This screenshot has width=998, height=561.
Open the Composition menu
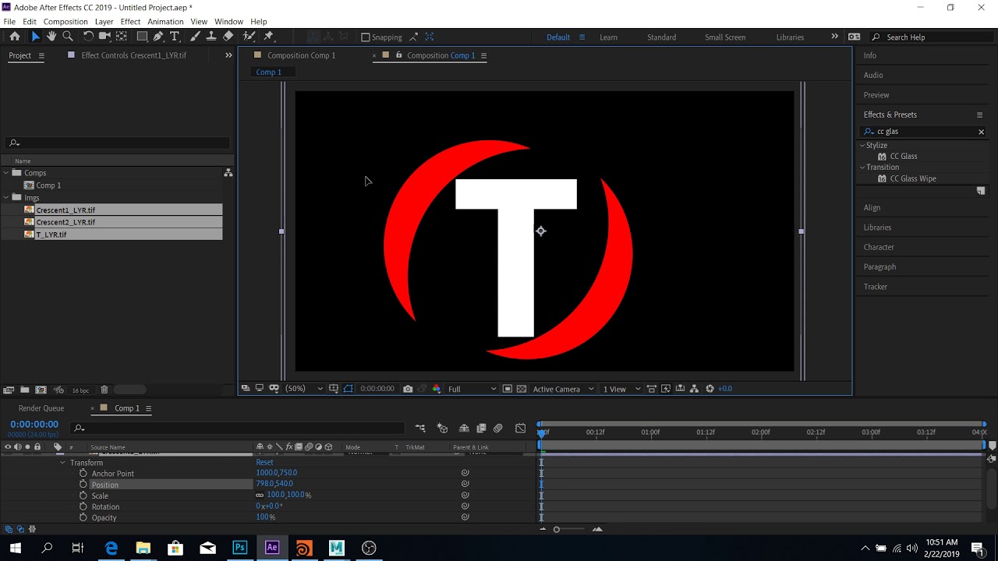click(x=65, y=22)
